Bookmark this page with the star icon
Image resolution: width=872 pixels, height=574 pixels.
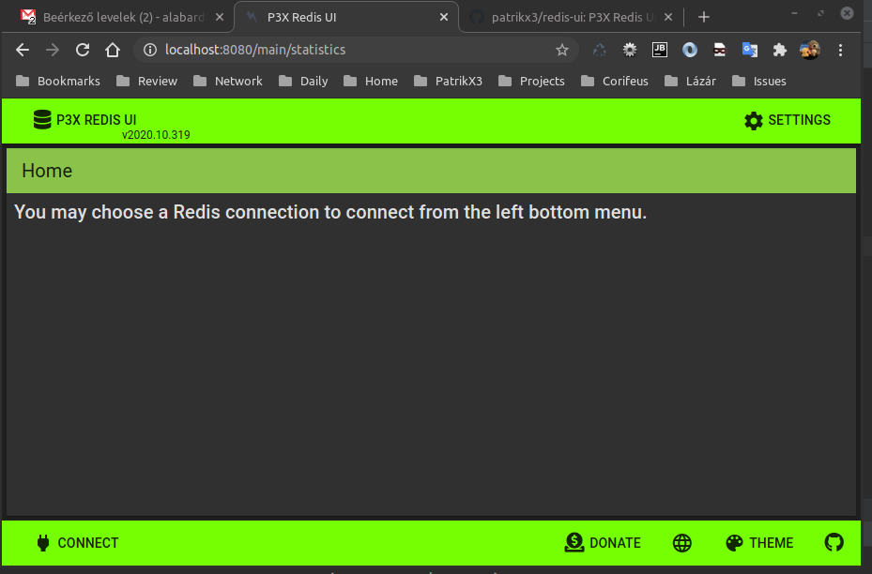(x=561, y=50)
